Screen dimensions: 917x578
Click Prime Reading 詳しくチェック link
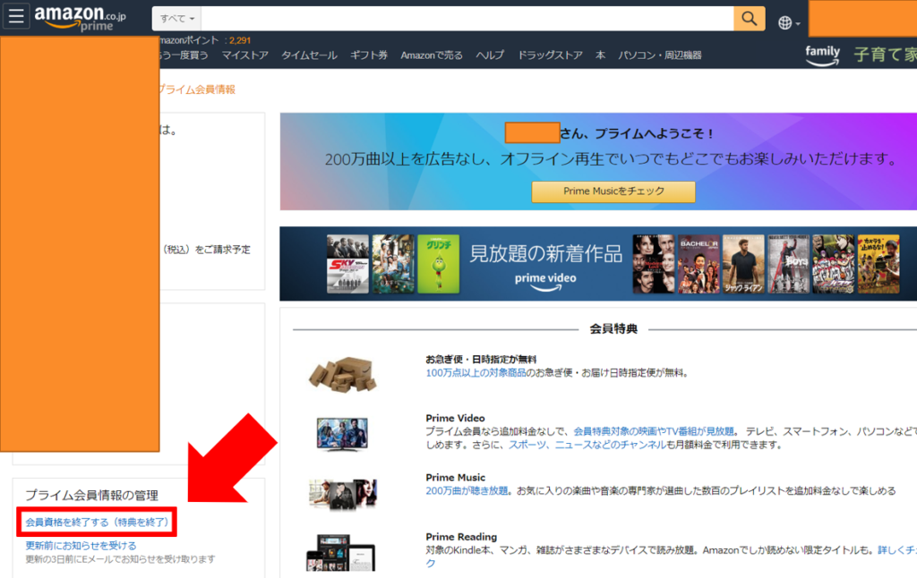coord(897,550)
